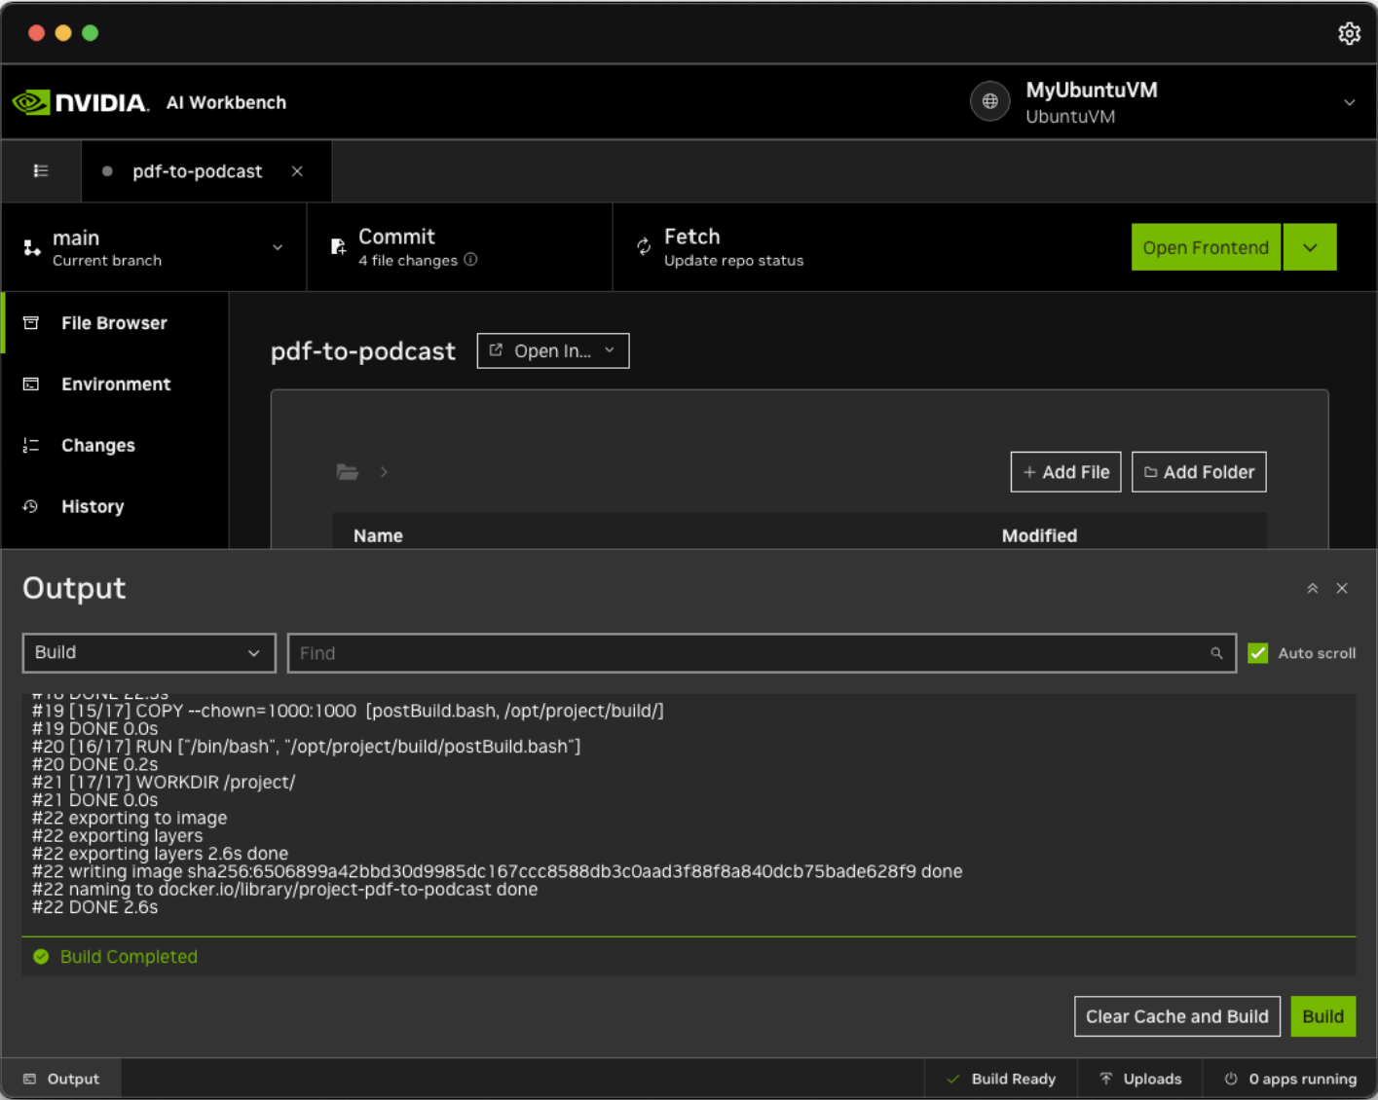Expand the main branch dropdown
This screenshot has width=1378, height=1100.
pos(277,247)
